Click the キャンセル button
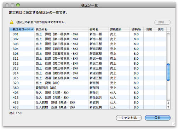The width and height of the screenshot is (179, 130). point(129,118)
